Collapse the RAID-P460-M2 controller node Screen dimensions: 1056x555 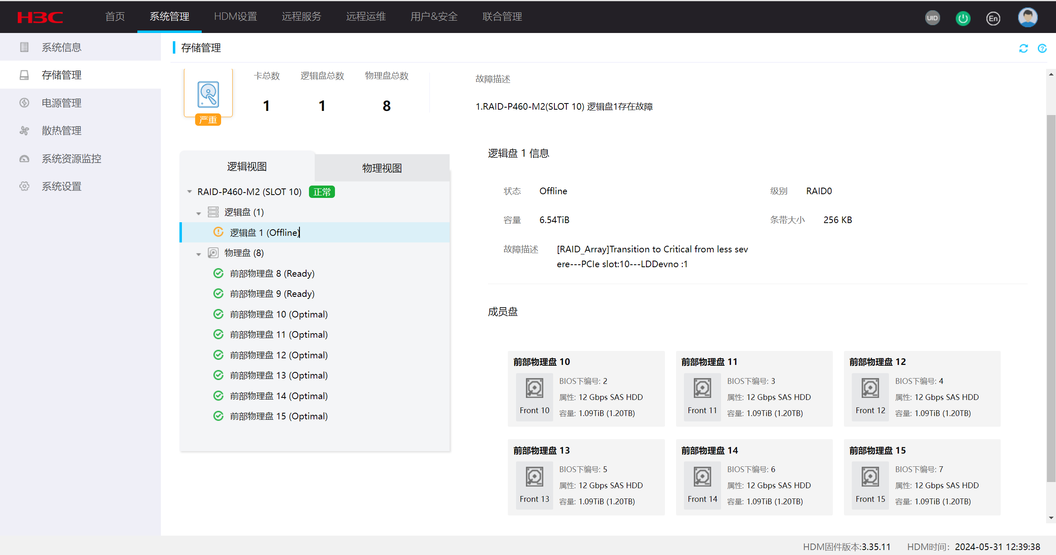(189, 192)
